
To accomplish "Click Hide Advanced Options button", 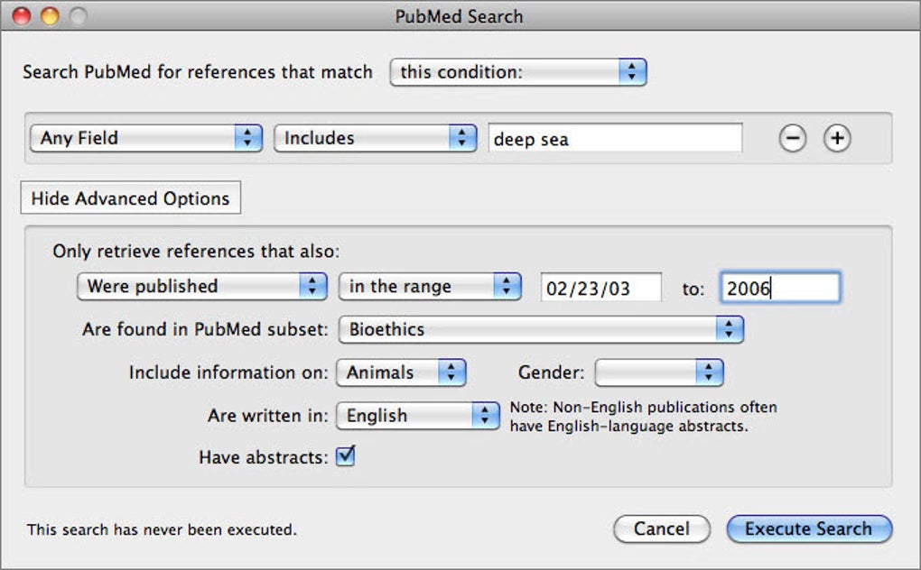I will point(130,198).
